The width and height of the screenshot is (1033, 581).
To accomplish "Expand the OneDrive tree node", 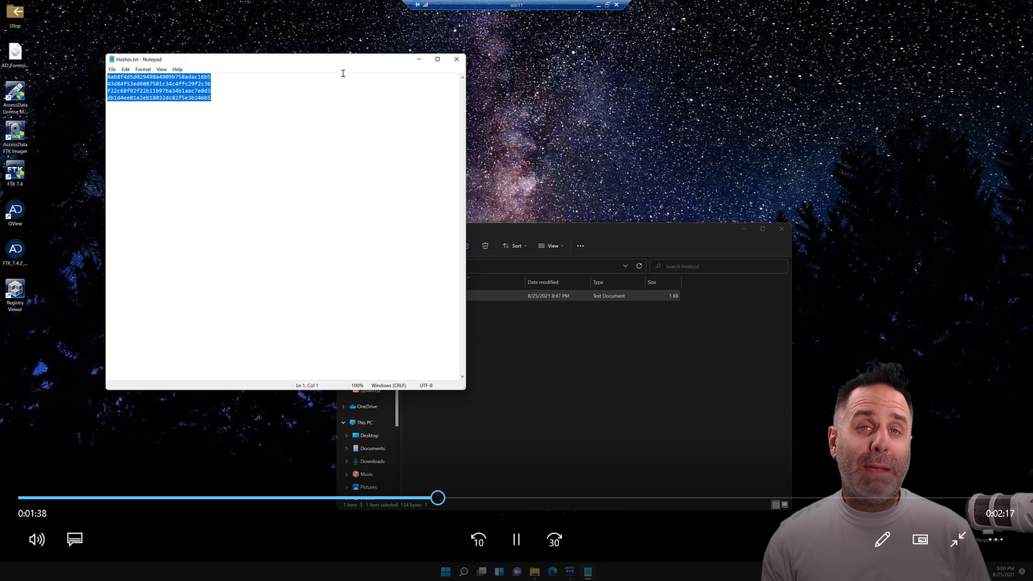I will point(343,407).
